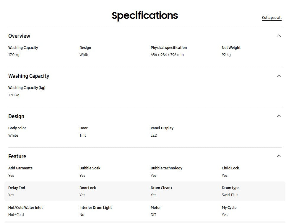Collapse the Design section with its chevron
The height and width of the screenshot is (223, 294).
click(x=278, y=116)
